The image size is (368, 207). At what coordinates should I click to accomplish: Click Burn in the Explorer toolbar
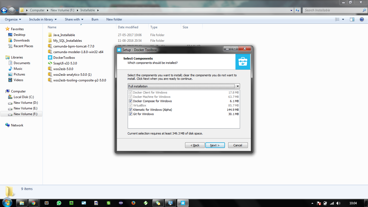(95, 19)
